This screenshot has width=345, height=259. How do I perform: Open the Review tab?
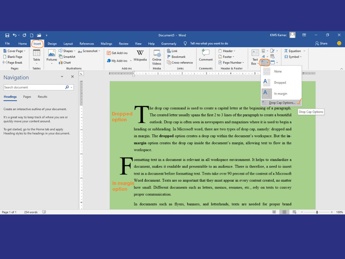[x=124, y=44]
